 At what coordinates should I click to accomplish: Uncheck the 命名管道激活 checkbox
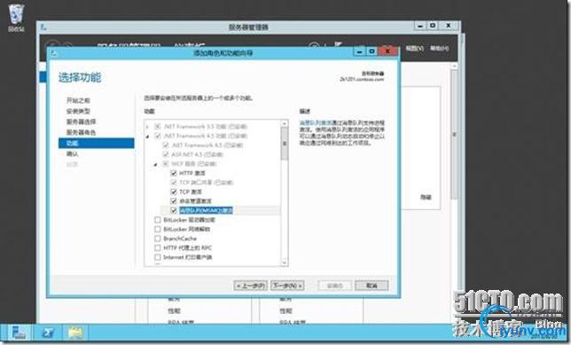pyautogui.click(x=174, y=201)
